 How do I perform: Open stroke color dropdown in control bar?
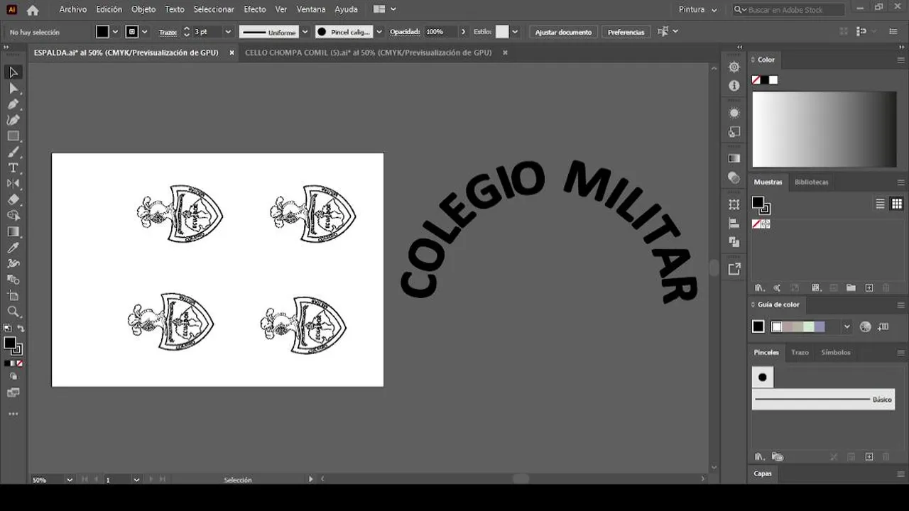(x=145, y=32)
